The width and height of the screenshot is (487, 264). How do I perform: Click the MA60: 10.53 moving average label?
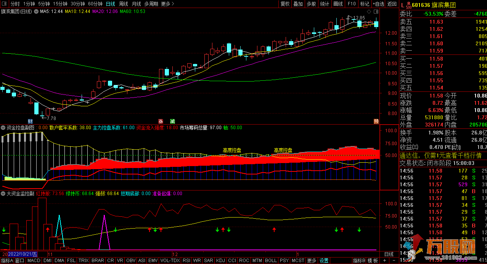133,11
